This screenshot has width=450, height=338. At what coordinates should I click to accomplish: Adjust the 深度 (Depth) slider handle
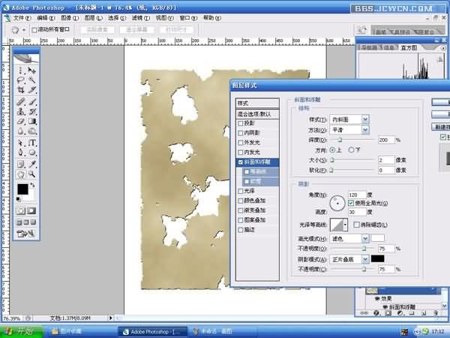click(x=340, y=140)
